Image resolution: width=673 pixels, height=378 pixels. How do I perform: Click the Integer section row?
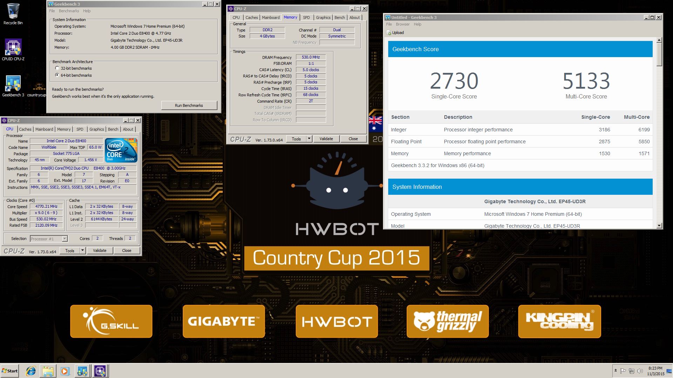point(520,130)
